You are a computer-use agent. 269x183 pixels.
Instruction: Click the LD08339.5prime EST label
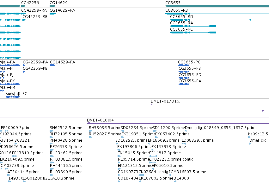198,140
